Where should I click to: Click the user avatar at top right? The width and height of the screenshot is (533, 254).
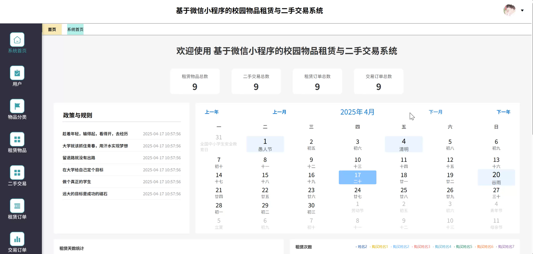pos(510,10)
